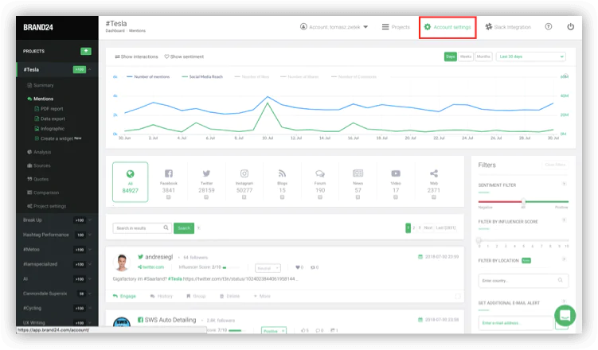Open PDF report under Mentions
The image size is (598, 350).
49,108
